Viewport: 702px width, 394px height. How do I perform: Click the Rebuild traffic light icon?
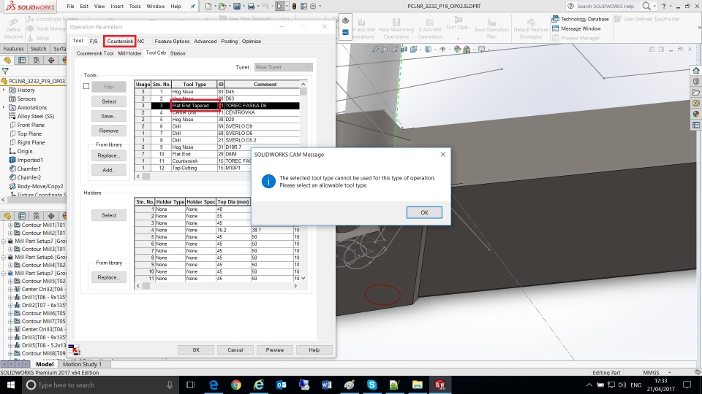point(294,7)
